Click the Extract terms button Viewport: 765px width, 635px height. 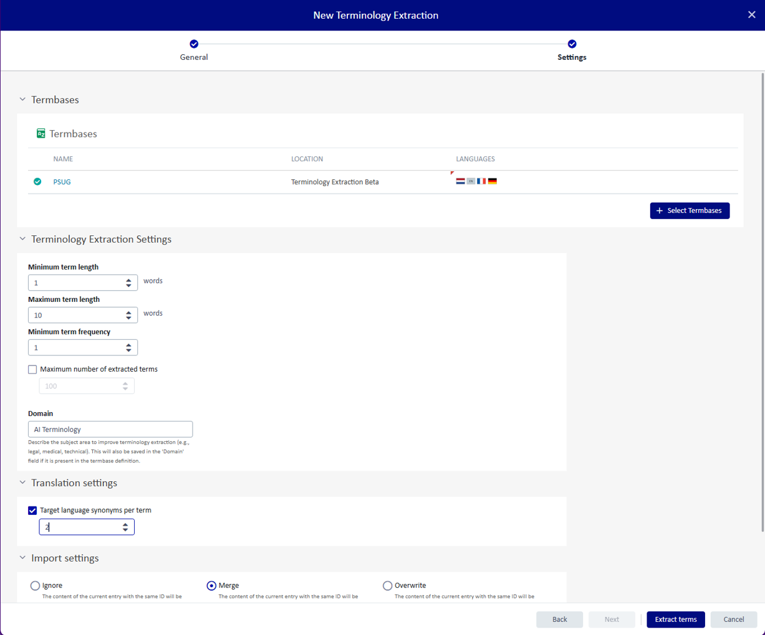coord(675,619)
